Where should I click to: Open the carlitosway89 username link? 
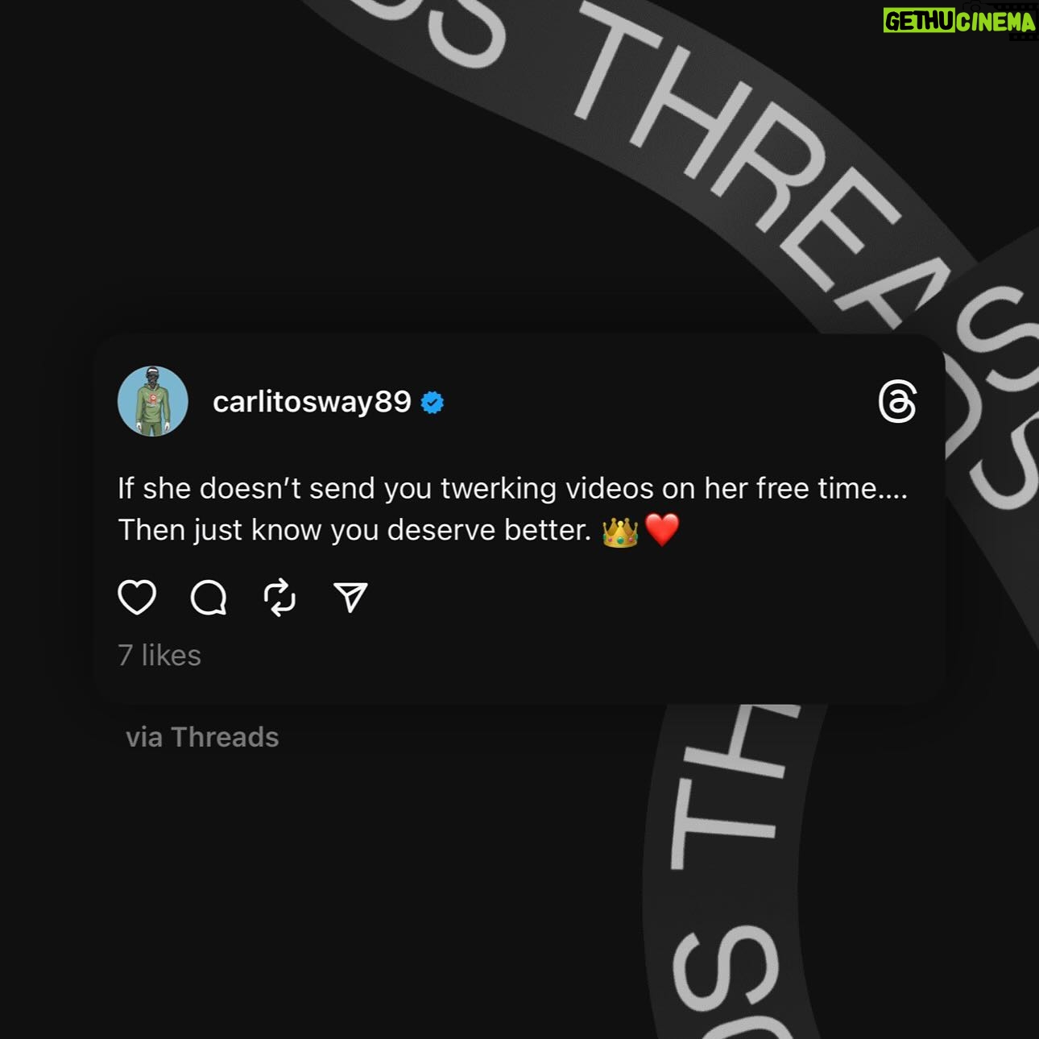click(312, 402)
